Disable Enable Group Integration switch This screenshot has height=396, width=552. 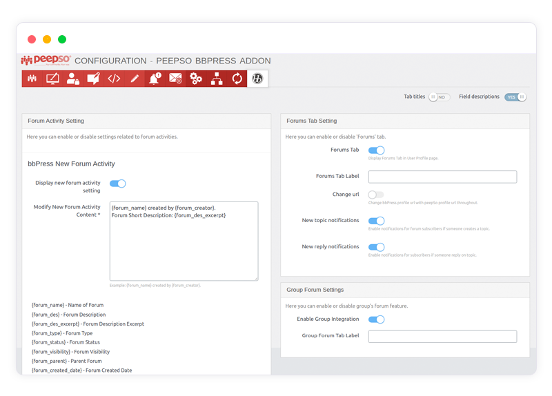click(x=376, y=319)
